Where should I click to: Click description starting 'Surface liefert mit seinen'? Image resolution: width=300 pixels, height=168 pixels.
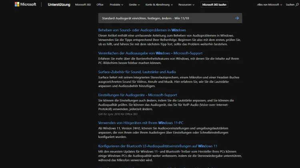(x=169, y=82)
